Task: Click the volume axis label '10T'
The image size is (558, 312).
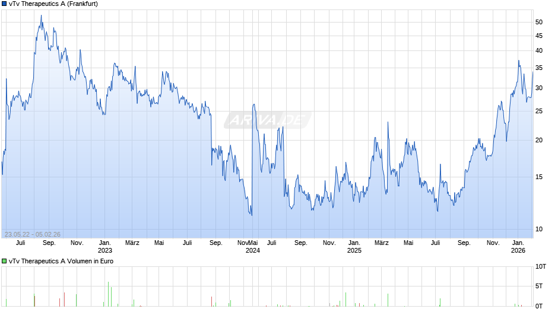Action: pyautogui.click(x=541, y=266)
